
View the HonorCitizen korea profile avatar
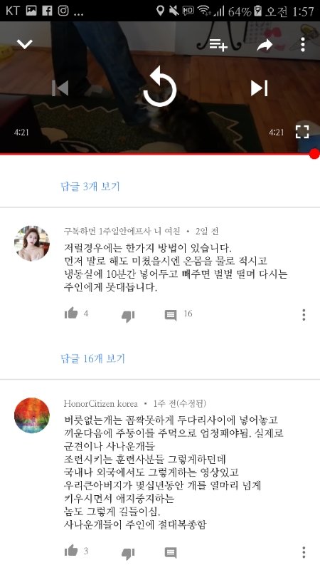point(32,415)
